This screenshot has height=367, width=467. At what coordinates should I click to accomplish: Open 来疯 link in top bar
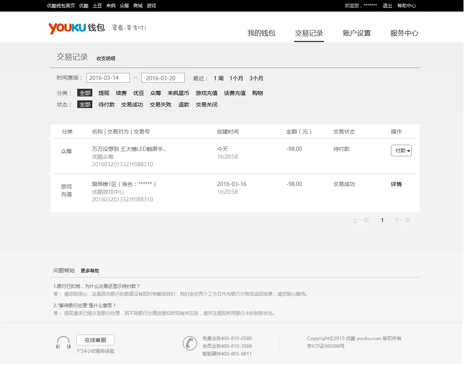coord(111,6)
